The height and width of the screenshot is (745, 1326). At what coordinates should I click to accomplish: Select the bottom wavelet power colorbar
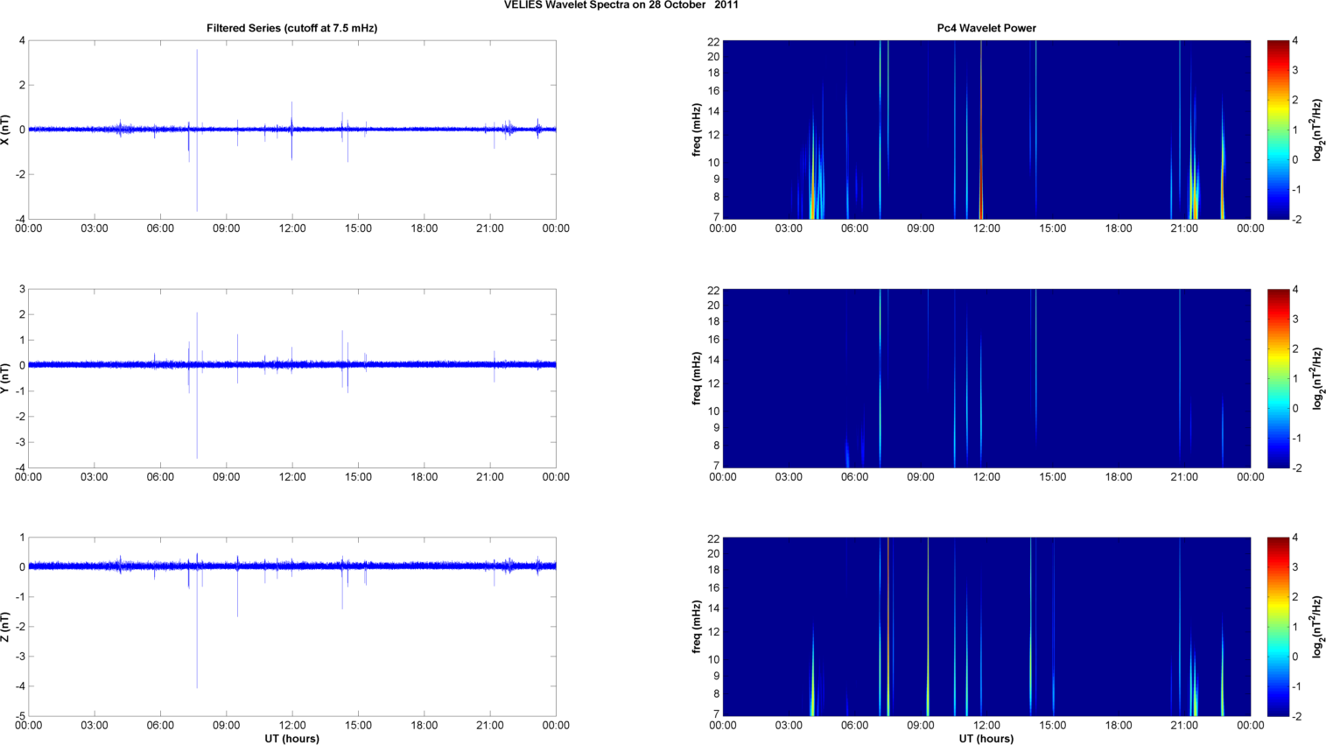pos(1278,627)
